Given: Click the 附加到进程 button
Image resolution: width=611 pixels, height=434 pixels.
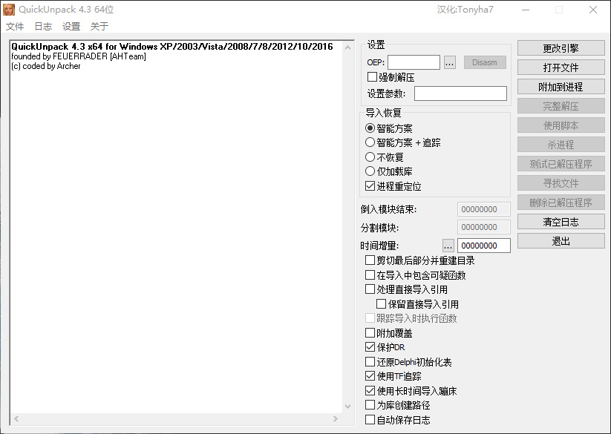Looking at the screenshot, I should [x=561, y=87].
